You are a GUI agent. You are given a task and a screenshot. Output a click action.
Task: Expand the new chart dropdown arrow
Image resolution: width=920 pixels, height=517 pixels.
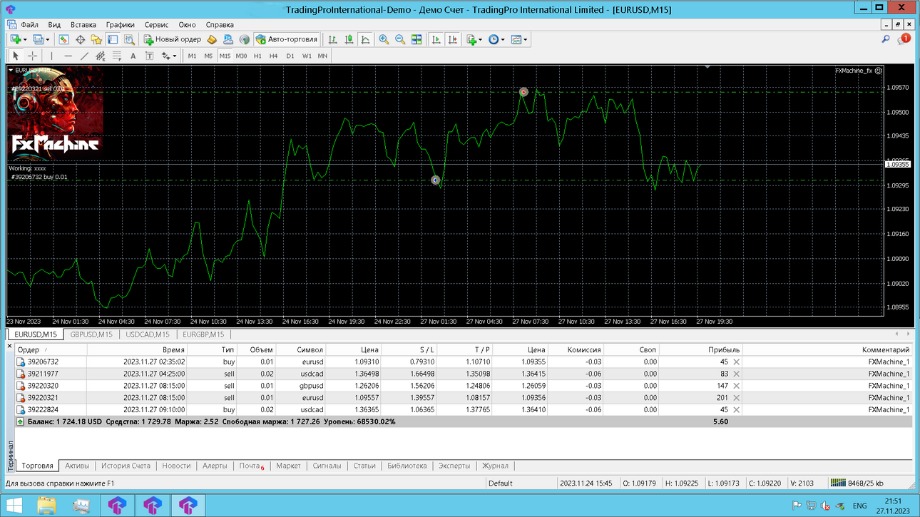click(x=25, y=40)
